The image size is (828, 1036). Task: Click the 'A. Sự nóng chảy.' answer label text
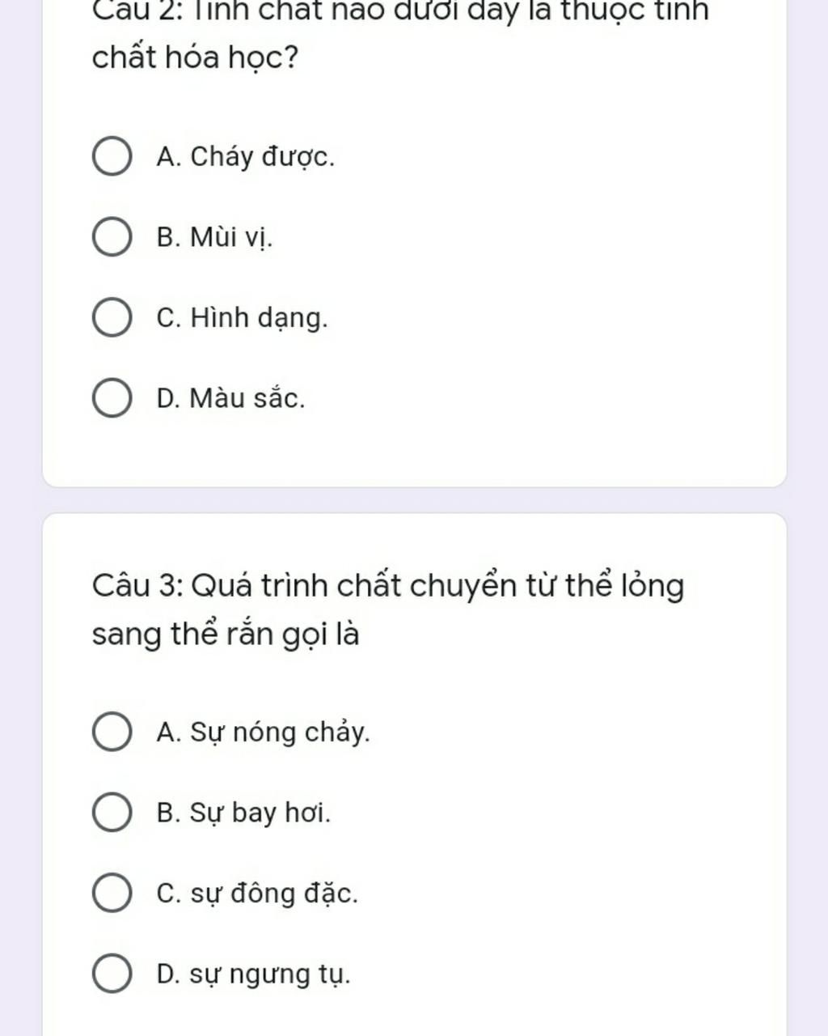coord(263,732)
